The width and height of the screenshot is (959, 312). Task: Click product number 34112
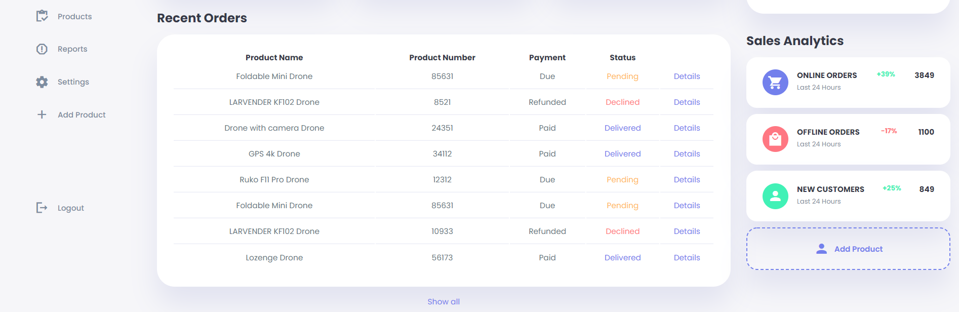pos(442,154)
